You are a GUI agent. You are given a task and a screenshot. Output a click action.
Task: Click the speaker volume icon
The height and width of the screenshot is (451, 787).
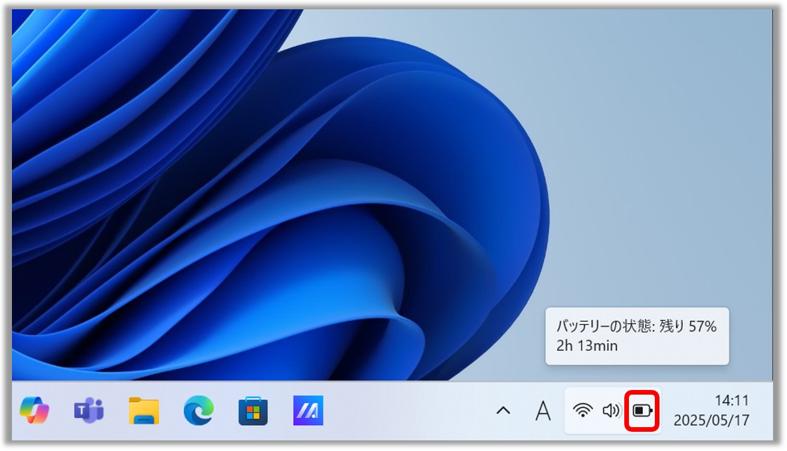click(x=611, y=411)
